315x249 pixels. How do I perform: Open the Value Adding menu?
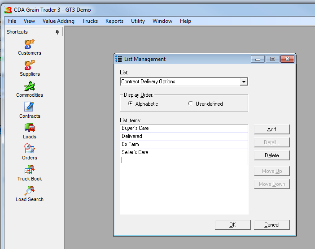pos(58,21)
